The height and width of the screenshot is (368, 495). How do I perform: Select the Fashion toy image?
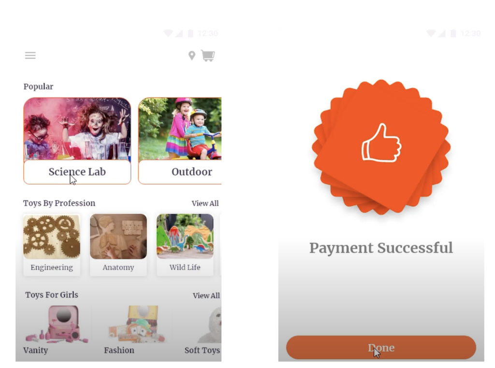(x=137, y=324)
